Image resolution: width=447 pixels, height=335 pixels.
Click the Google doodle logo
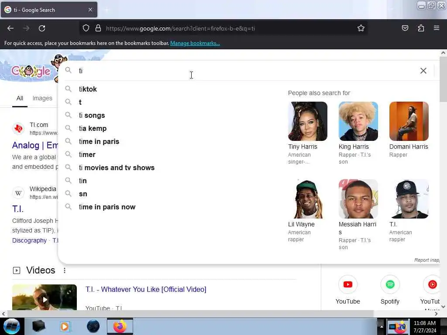coord(33,68)
